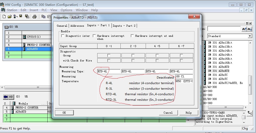Image resolution: width=256 pixels, height=133 pixels.
Task: Toggle Check for Wire checkbox for inputs 0-1
Action: pyautogui.click(x=109, y=60)
